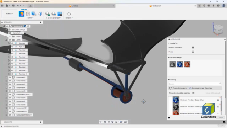Toggle Show downloadable materials checkbox
Viewport: 227px width, 128px height.
point(193,93)
